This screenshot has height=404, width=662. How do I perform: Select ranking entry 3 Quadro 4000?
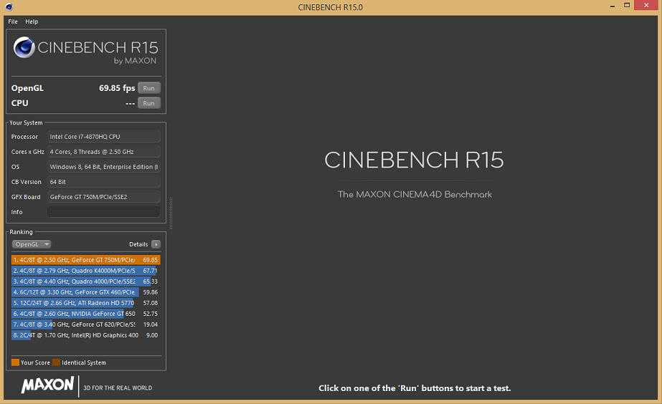85,282
